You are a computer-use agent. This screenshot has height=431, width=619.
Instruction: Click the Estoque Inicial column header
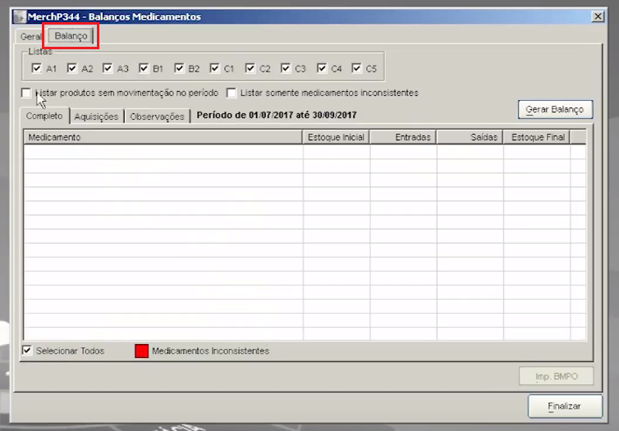tap(336, 137)
